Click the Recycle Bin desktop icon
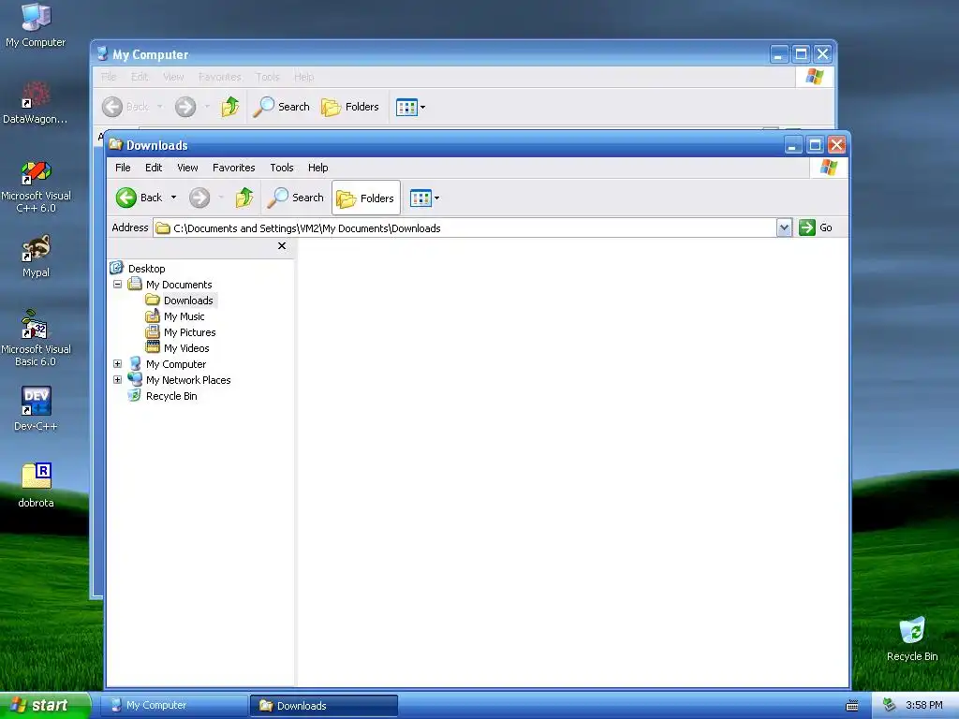Image resolution: width=959 pixels, height=719 pixels. tap(912, 639)
